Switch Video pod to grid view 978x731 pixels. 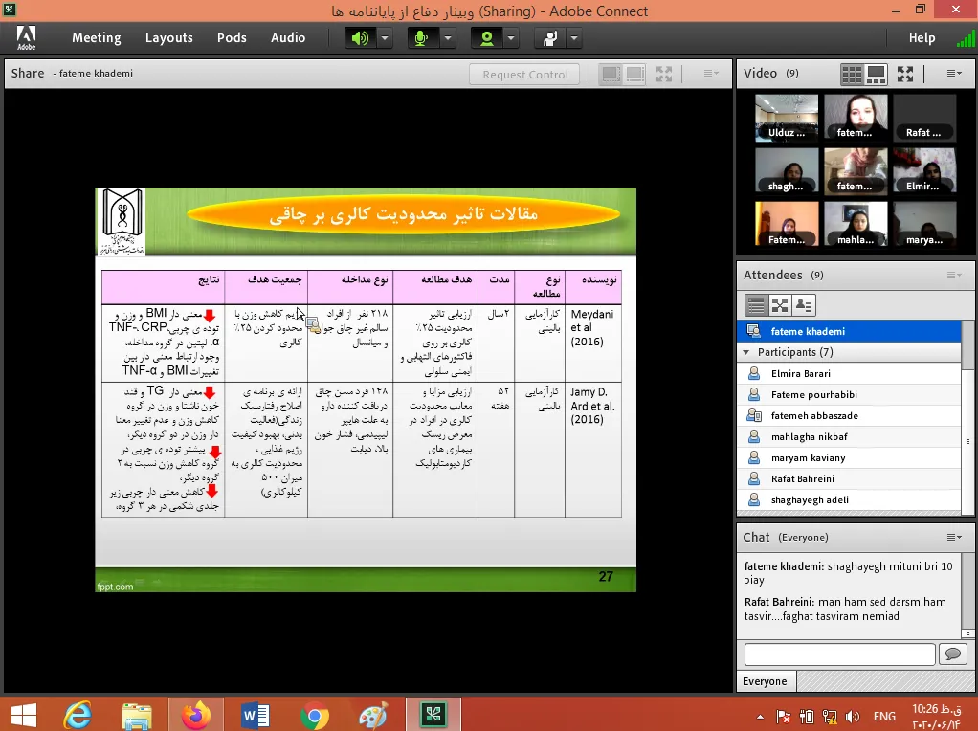tap(852, 74)
